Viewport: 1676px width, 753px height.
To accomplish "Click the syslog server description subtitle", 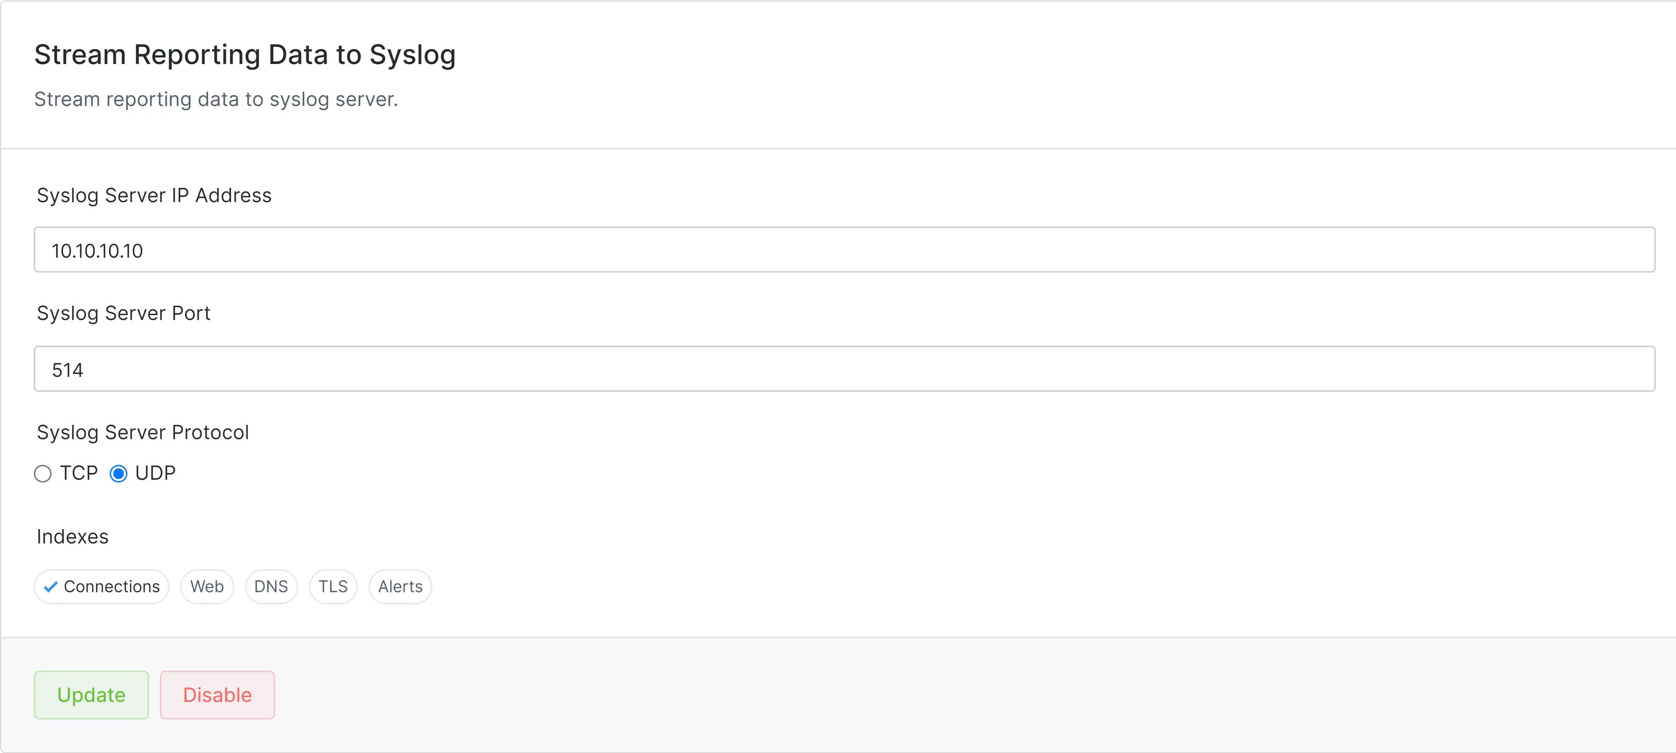I will pyautogui.click(x=216, y=100).
